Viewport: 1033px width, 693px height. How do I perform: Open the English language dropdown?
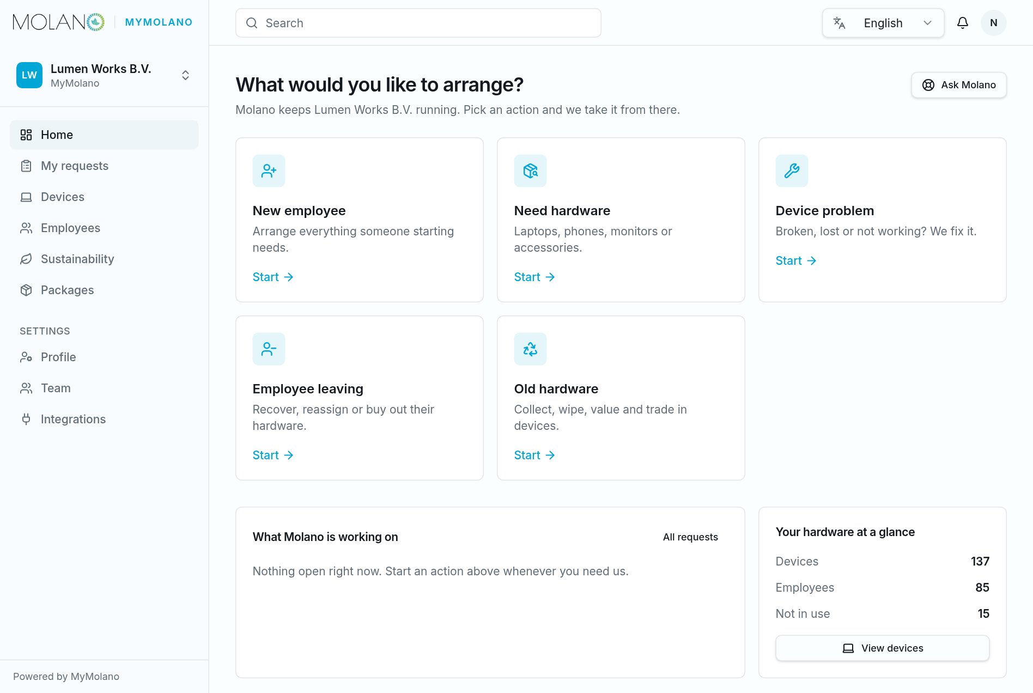coord(883,23)
